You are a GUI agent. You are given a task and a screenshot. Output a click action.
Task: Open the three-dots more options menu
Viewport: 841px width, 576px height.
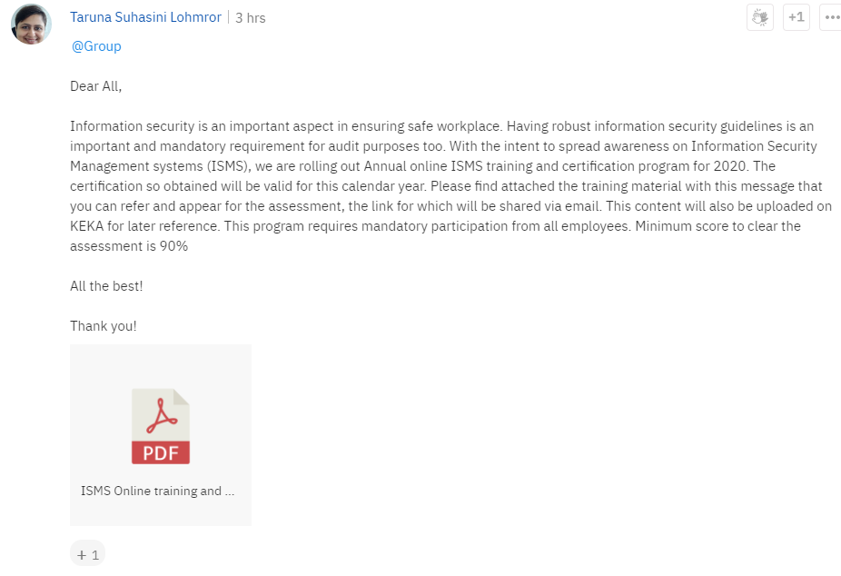(831, 17)
